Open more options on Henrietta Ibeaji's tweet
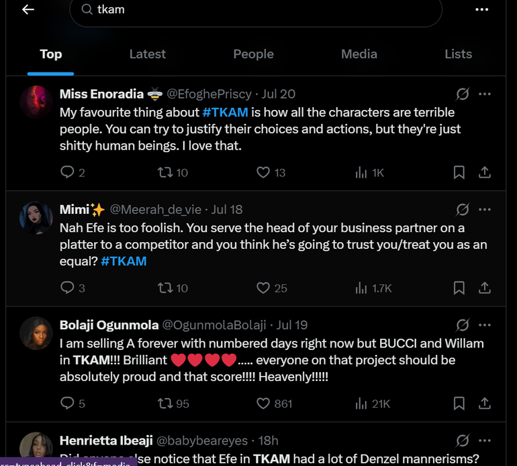 tap(485, 441)
